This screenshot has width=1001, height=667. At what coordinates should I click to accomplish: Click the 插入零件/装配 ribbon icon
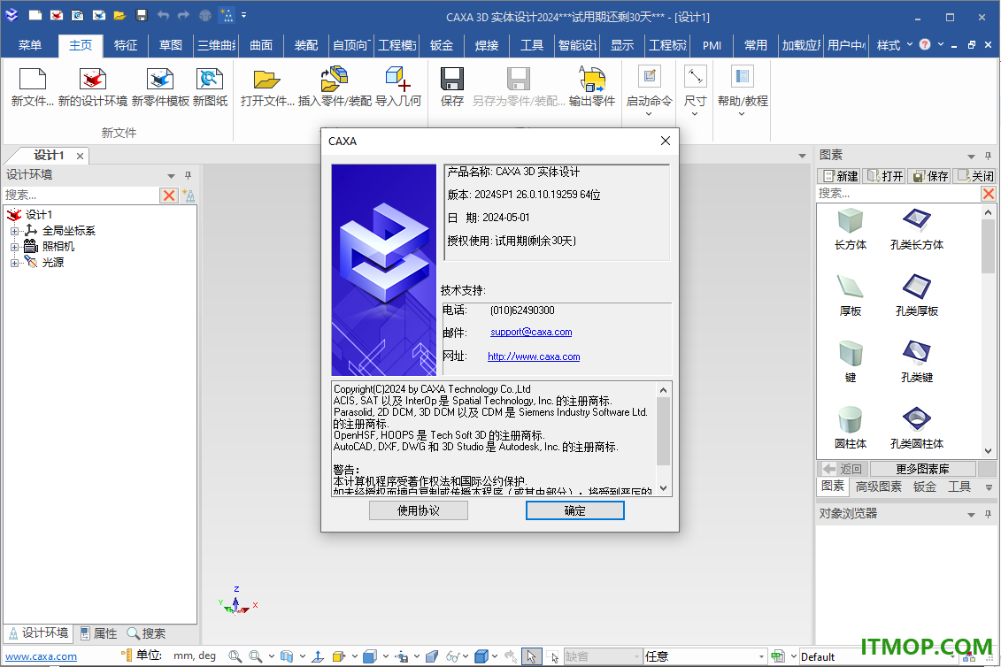click(335, 80)
